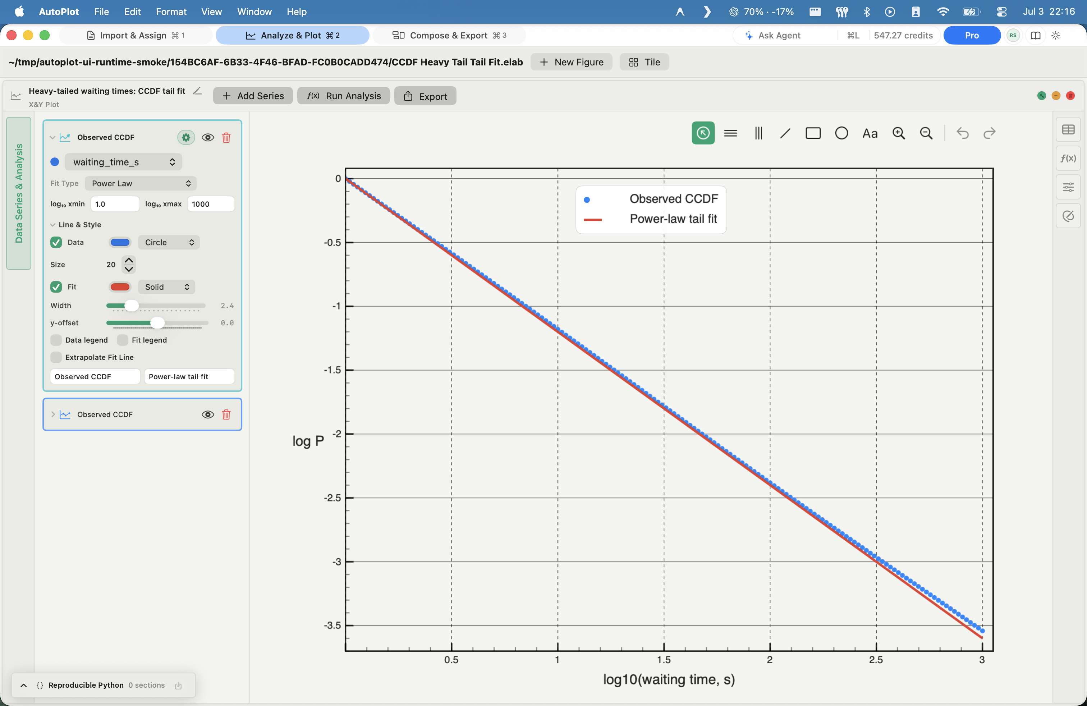The image size is (1087, 706).
Task: Choose the vertical lines annotation tool
Action: point(758,133)
